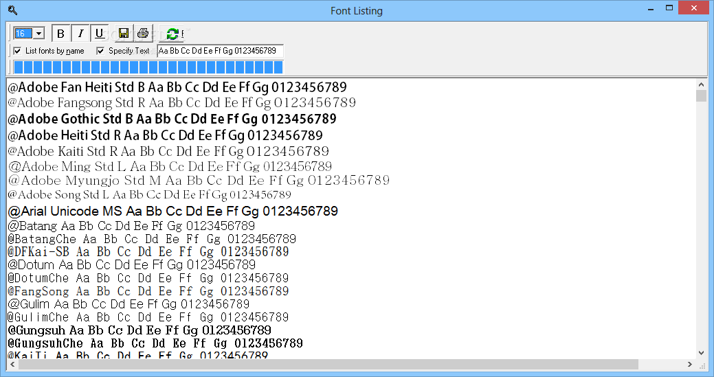Select the @Adobe Song Std L line
This screenshot has width=714, height=377.
149,195
